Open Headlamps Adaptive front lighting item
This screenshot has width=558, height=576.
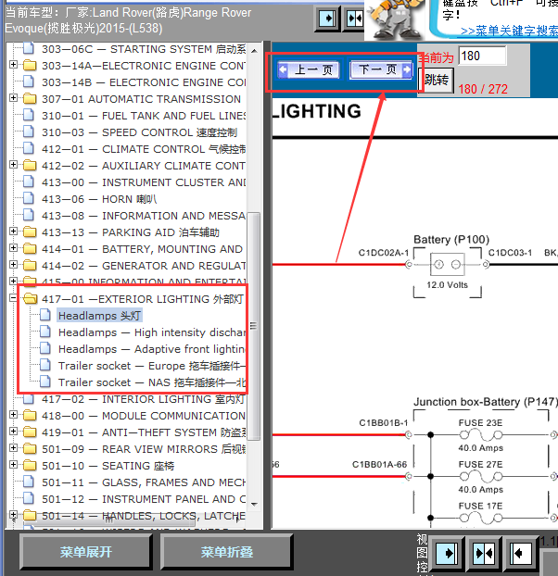coord(151,349)
